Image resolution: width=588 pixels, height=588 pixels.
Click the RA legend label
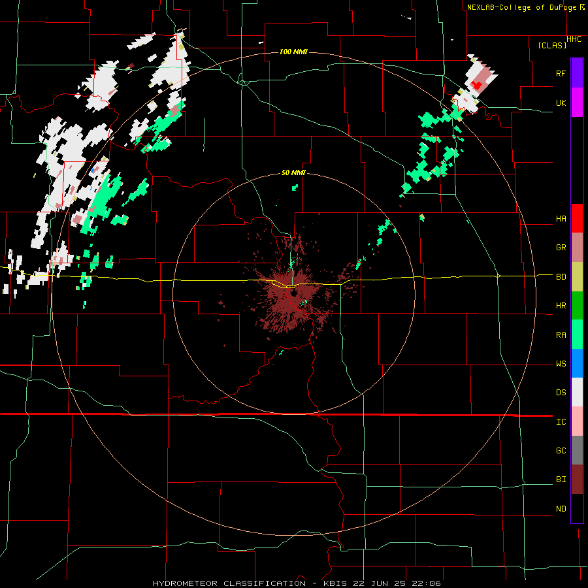[x=561, y=335]
